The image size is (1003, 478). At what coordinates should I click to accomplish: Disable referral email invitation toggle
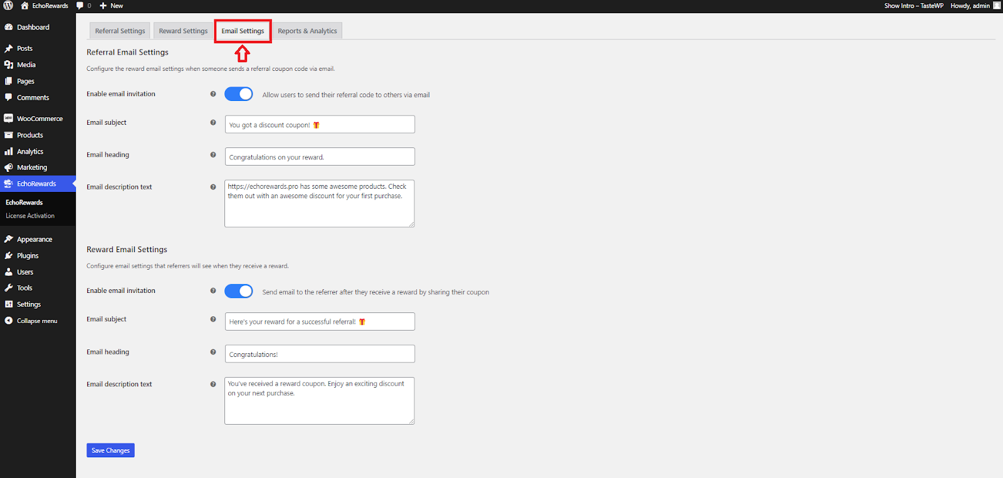239,94
